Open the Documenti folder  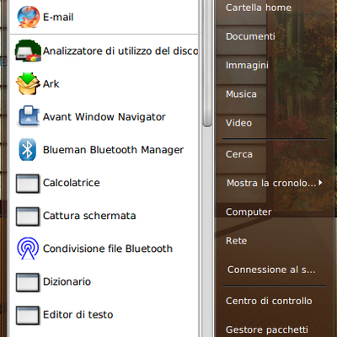pyautogui.click(x=250, y=36)
